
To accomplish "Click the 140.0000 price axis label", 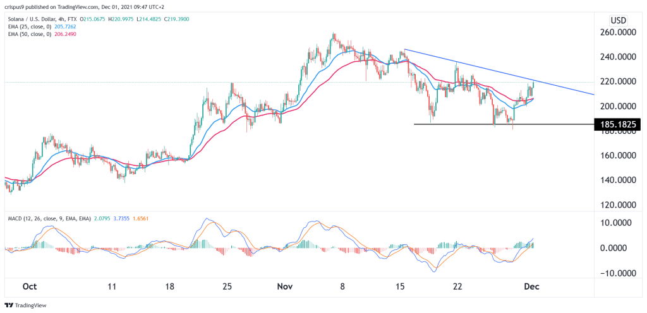I will [x=617, y=181].
